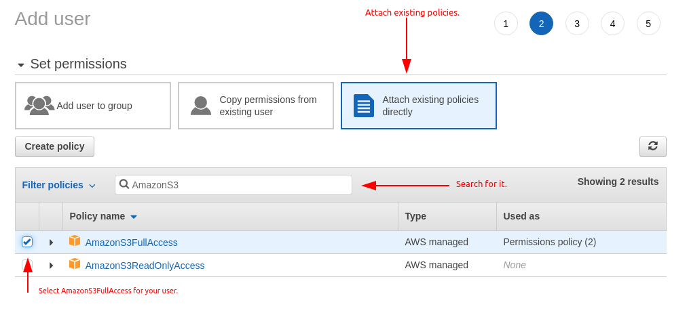The width and height of the screenshot is (689, 315).
Task: Expand the AmazonS3ReadOnlyAccess row details
Action: (x=51, y=266)
